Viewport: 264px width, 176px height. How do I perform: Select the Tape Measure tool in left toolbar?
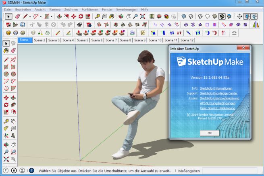pos(6,120)
